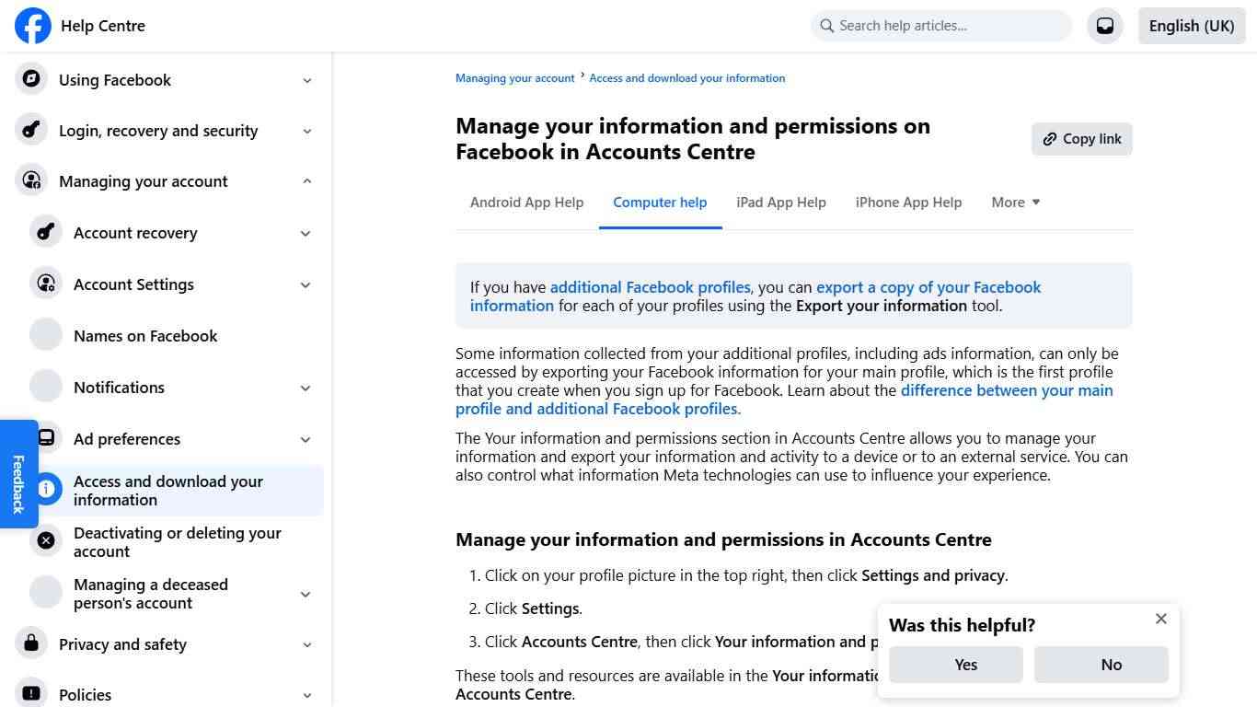Open the export a copy of your Facebook information link
Screen dimensions: 1257x707
[928, 287]
